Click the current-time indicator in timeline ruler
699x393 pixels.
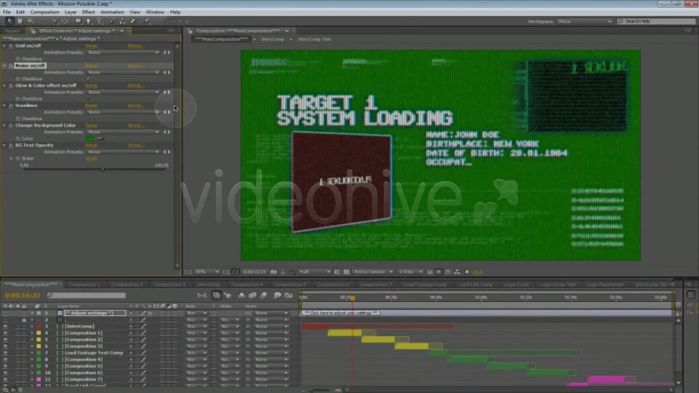click(x=352, y=298)
